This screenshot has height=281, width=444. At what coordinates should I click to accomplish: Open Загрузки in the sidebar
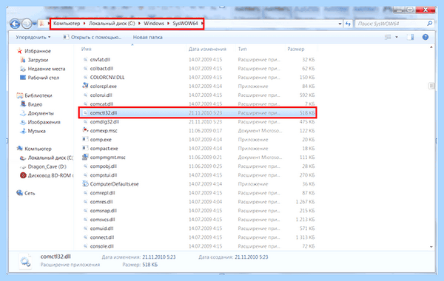pos(35,60)
